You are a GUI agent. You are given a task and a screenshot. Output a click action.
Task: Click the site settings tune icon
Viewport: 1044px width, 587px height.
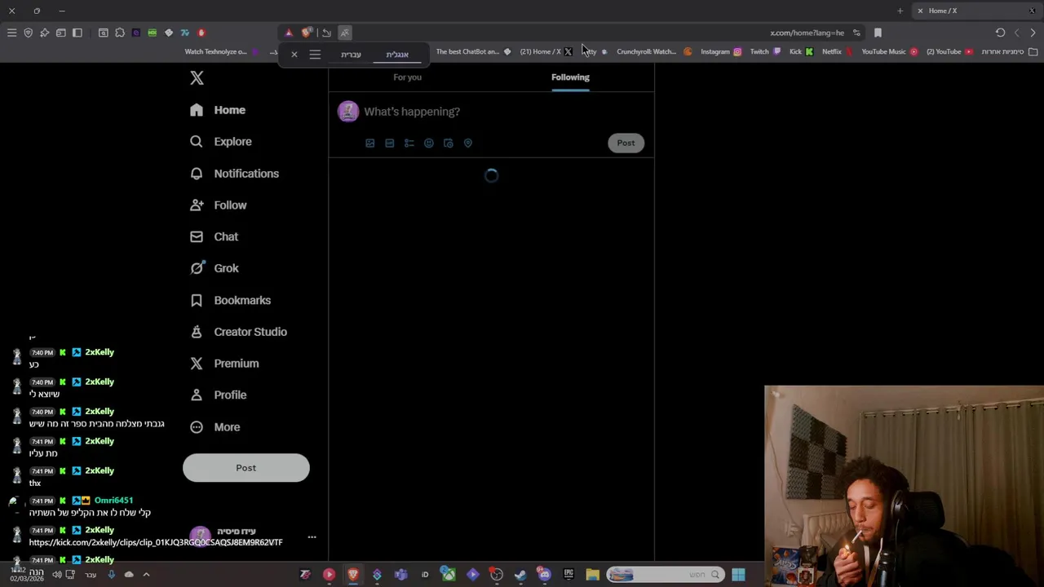[856, 33]
